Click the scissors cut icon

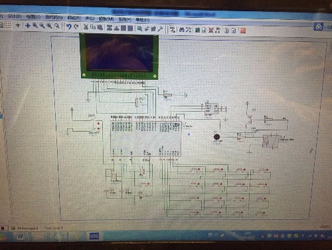[86, 27]
